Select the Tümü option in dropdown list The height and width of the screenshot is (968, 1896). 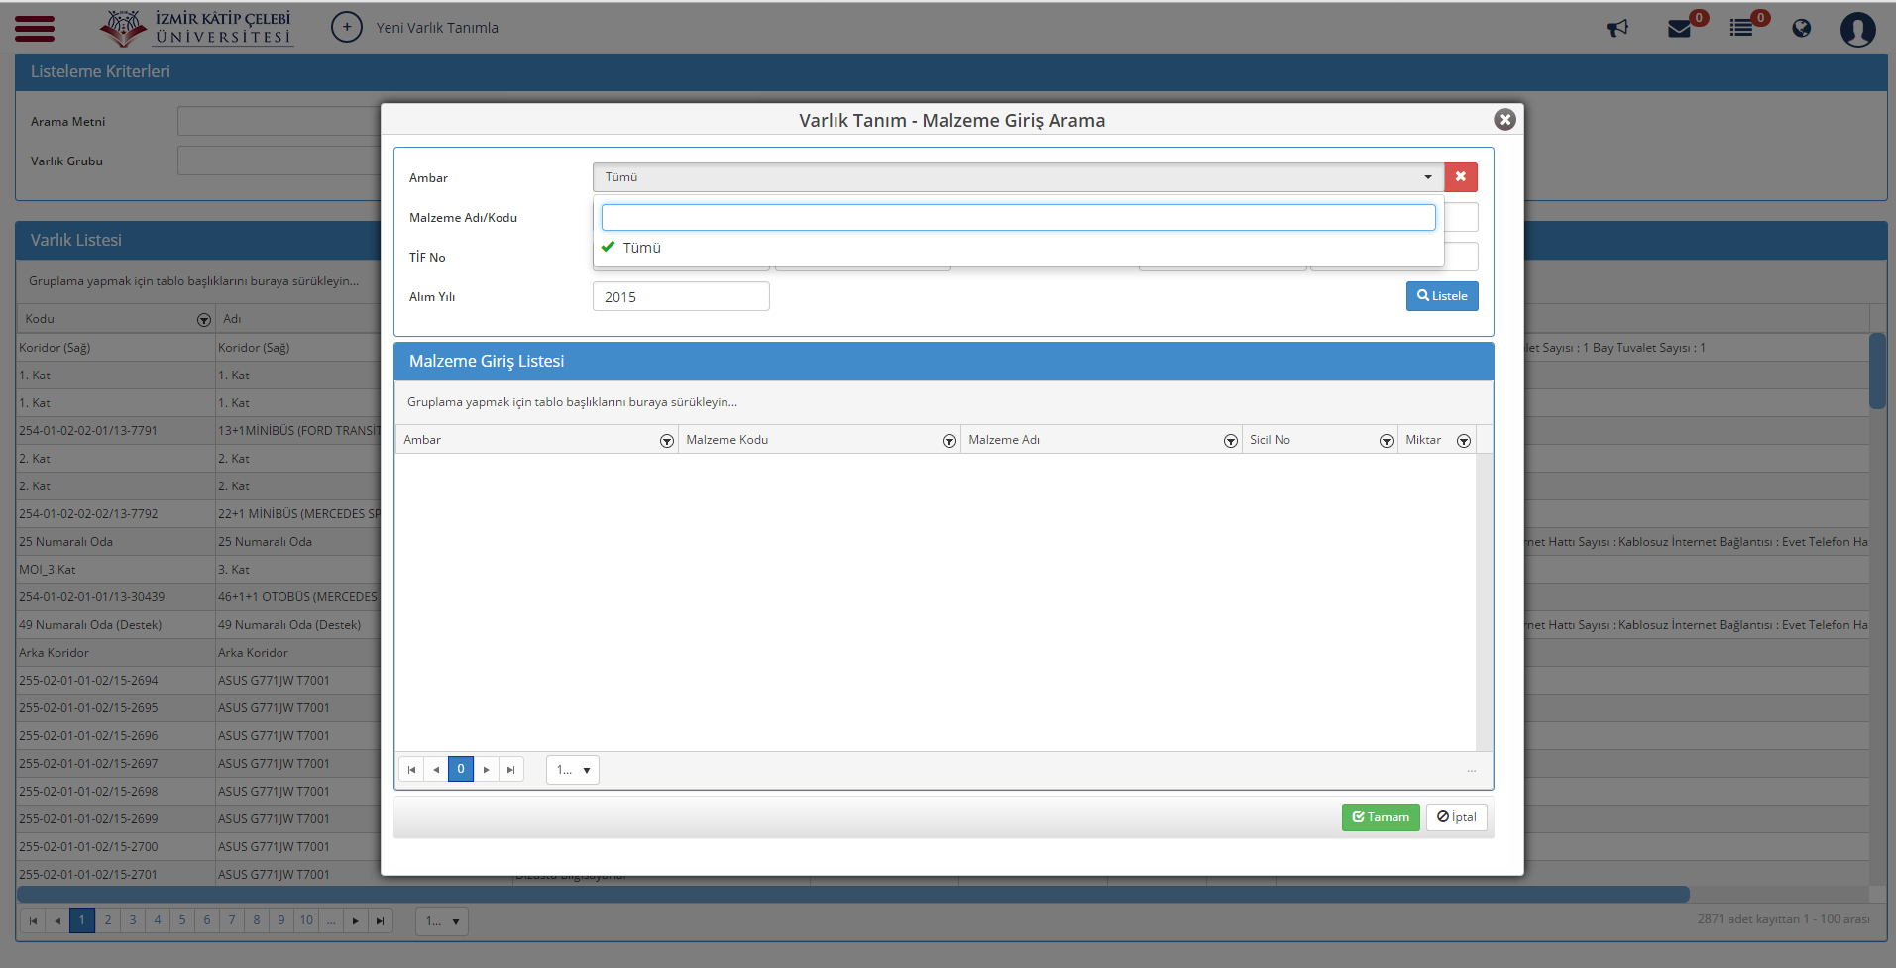tap(1019, 248)
